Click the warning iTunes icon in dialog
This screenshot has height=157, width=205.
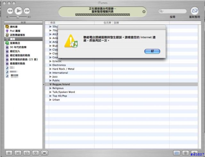point(71,41)
